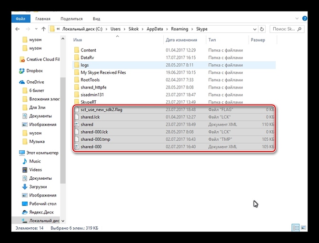Sort by the Размер column header
Image resolution: width=319 pixels, height=243 pixels.
pos(258,40)
